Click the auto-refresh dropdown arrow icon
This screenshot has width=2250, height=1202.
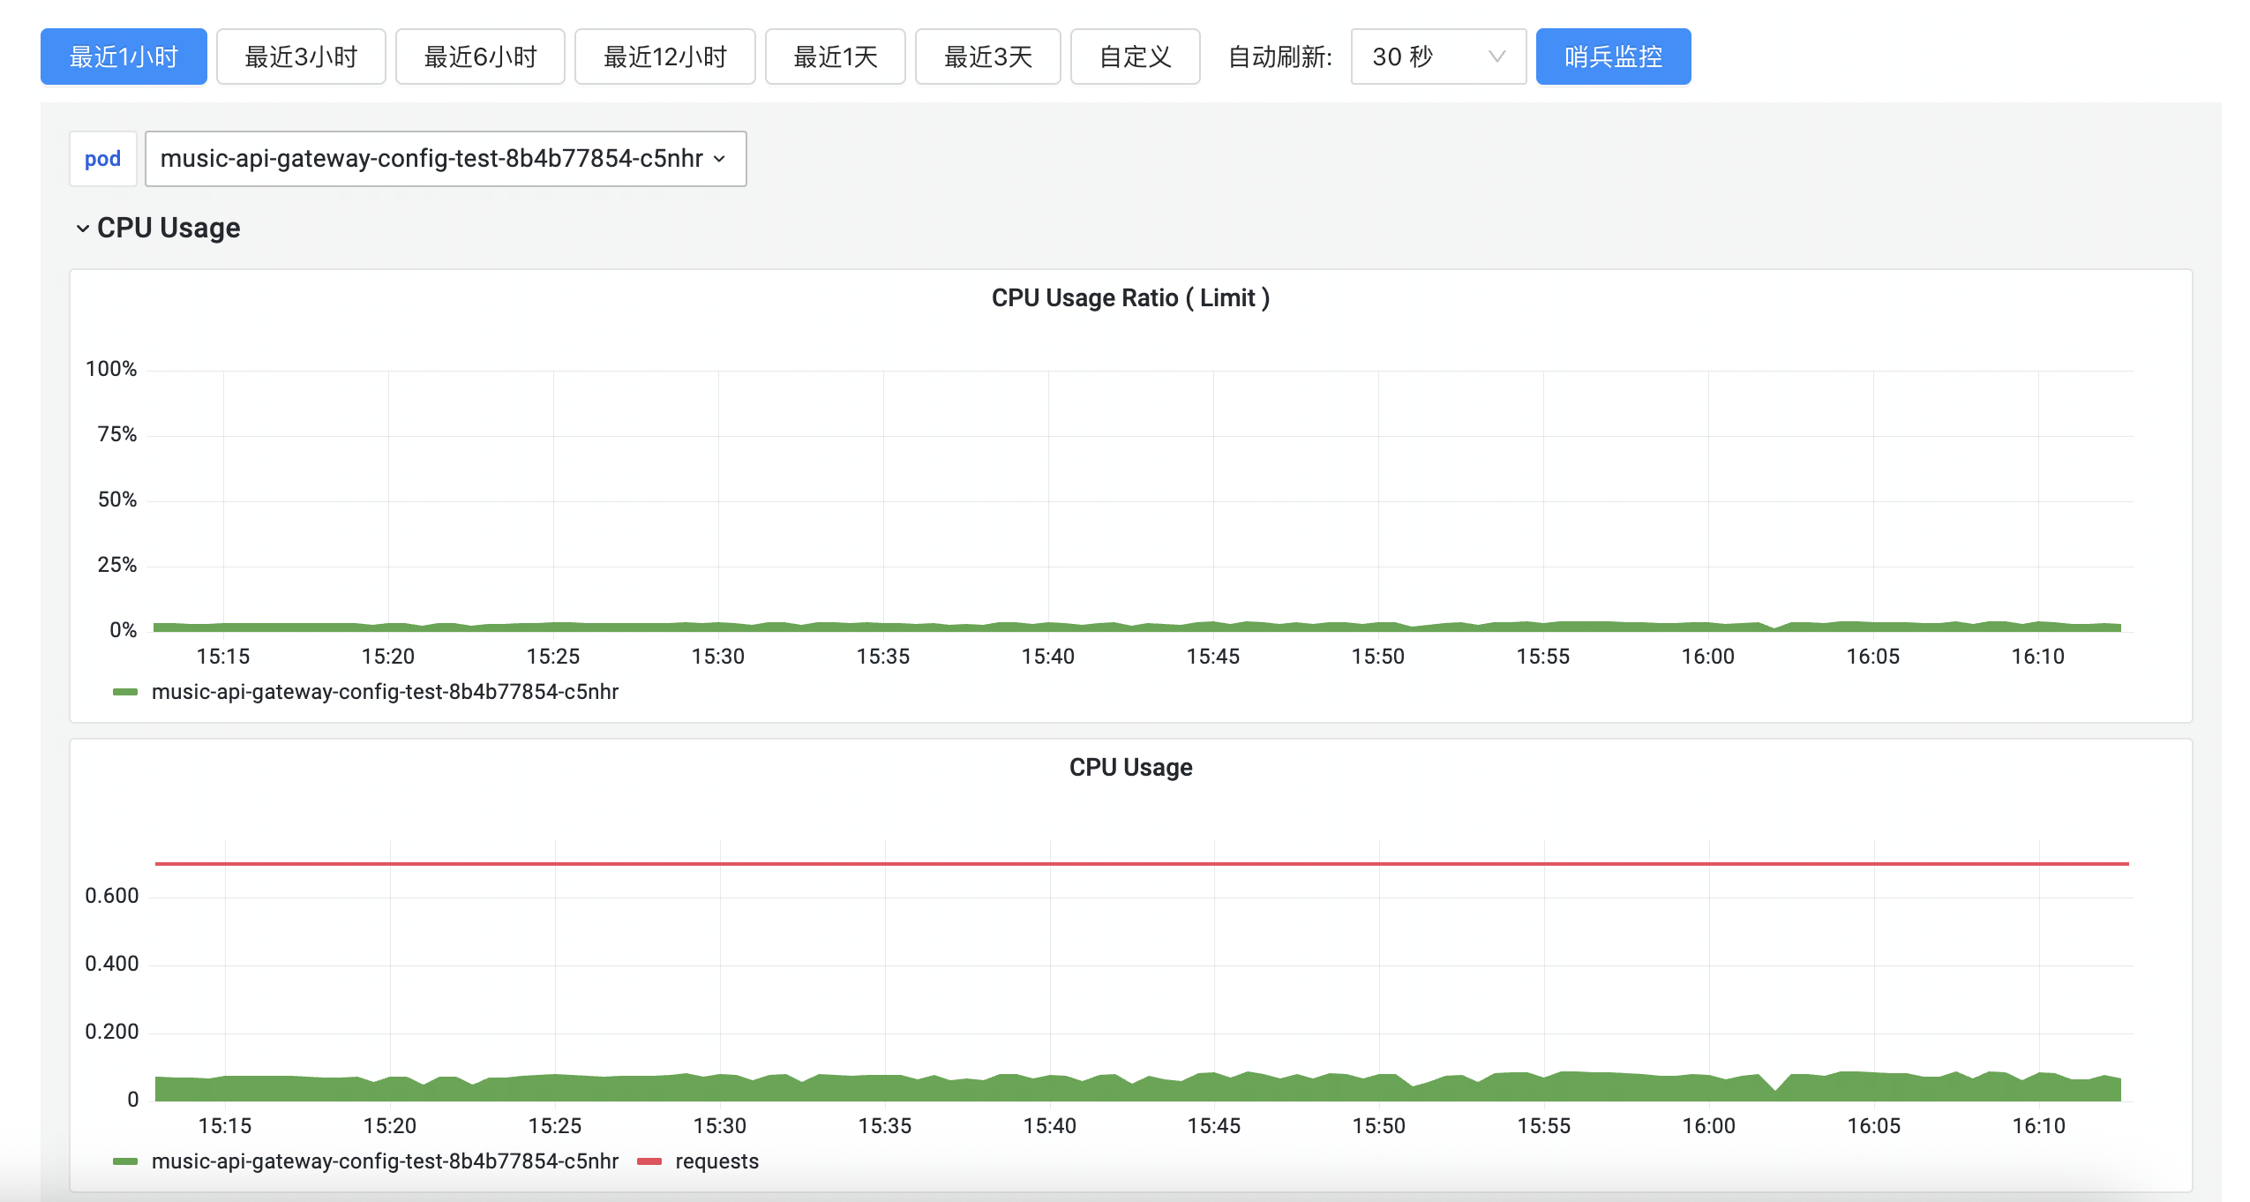coord(1496,57)
